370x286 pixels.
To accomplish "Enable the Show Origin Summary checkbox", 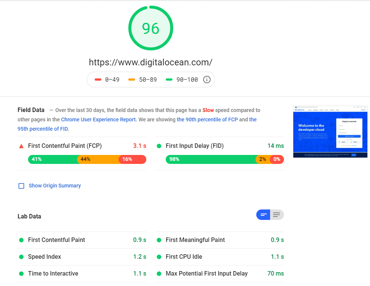I will click(21, 186).
